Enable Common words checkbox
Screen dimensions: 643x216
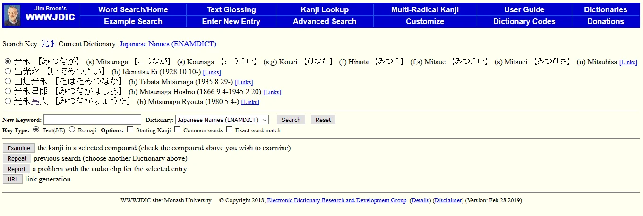pos(178,130)
